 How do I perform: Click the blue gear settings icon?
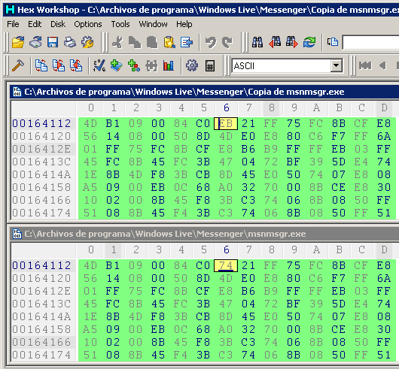(192, 66)
